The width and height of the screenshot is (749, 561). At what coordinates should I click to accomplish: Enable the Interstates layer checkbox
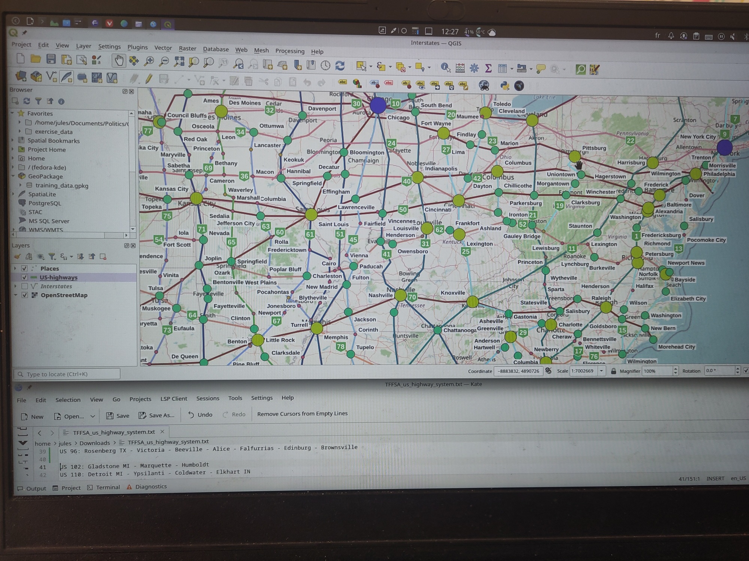coord(25,286)
